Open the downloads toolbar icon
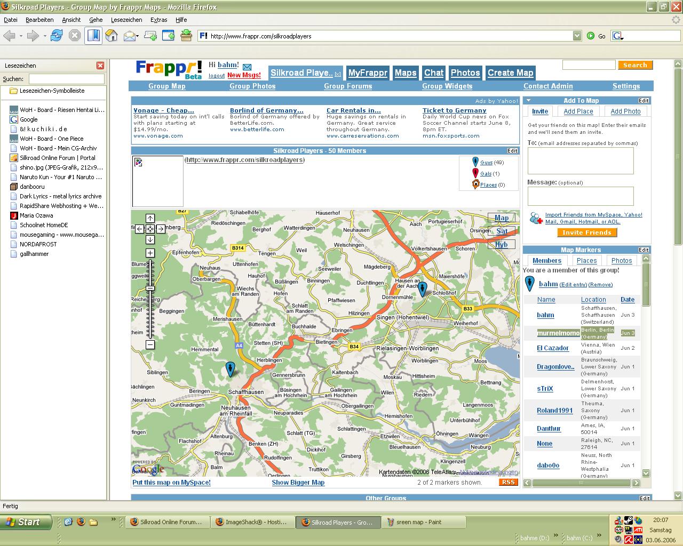Viewport: 683px width, 546px height. point(186,36)
